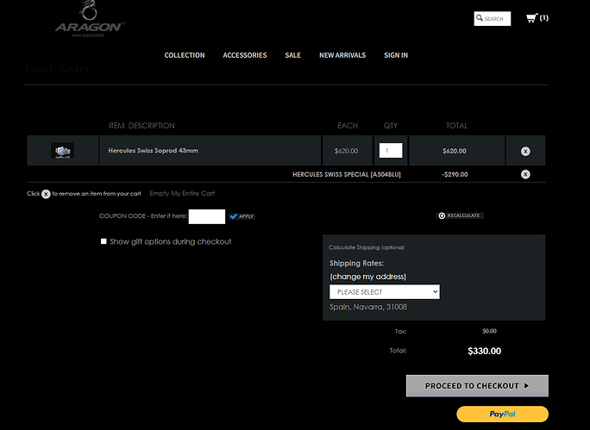This screenshot has height=430, width=590.
Task: Apply the coupon code
Action: click(242, 216)
